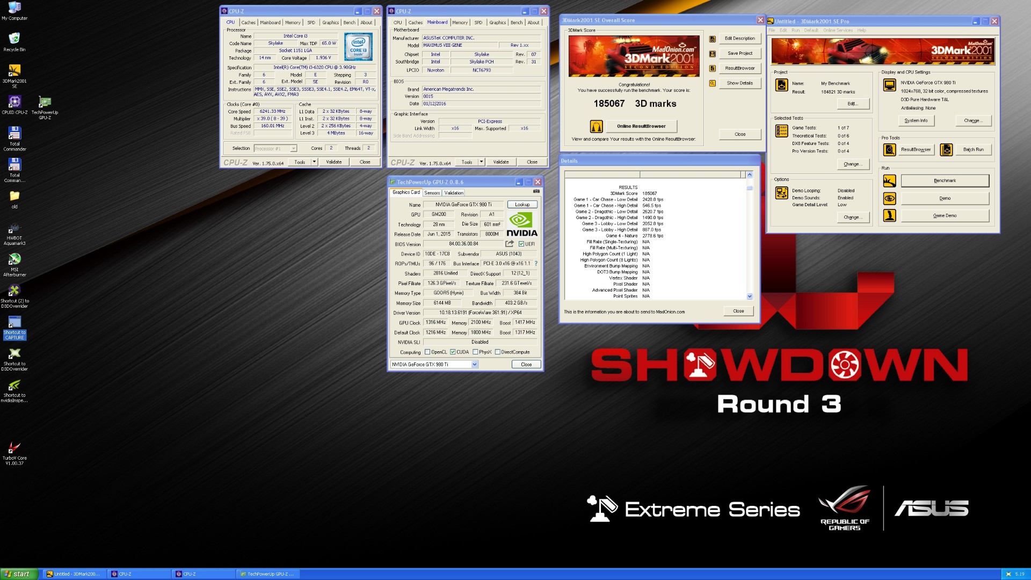Open the File menu in 3DMark2001 SE Pro
Image resolution: width=1031 pixels, height=580 pixels.
(x=772, y=30)
